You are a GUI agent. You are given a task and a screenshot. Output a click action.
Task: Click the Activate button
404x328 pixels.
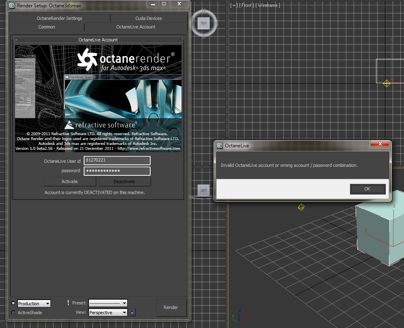tap(70, 181)
